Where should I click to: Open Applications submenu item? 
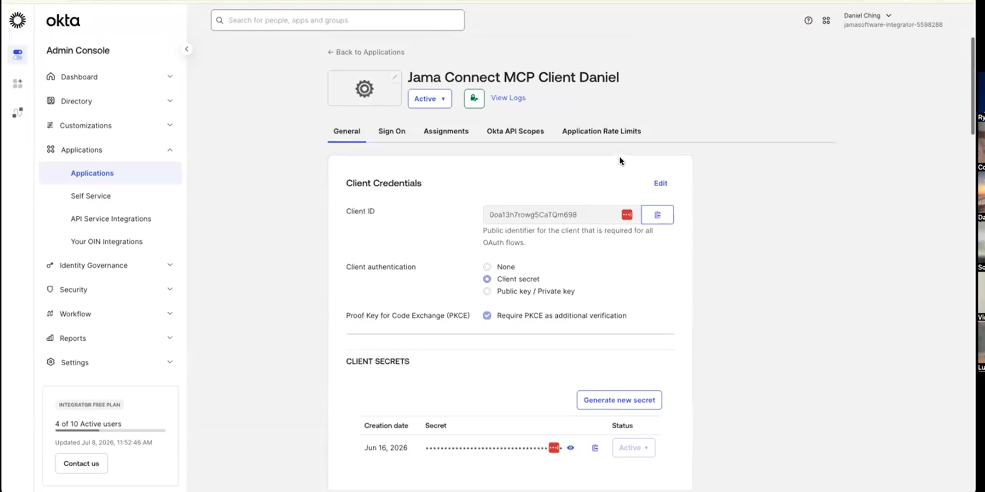tap(110, 173)
